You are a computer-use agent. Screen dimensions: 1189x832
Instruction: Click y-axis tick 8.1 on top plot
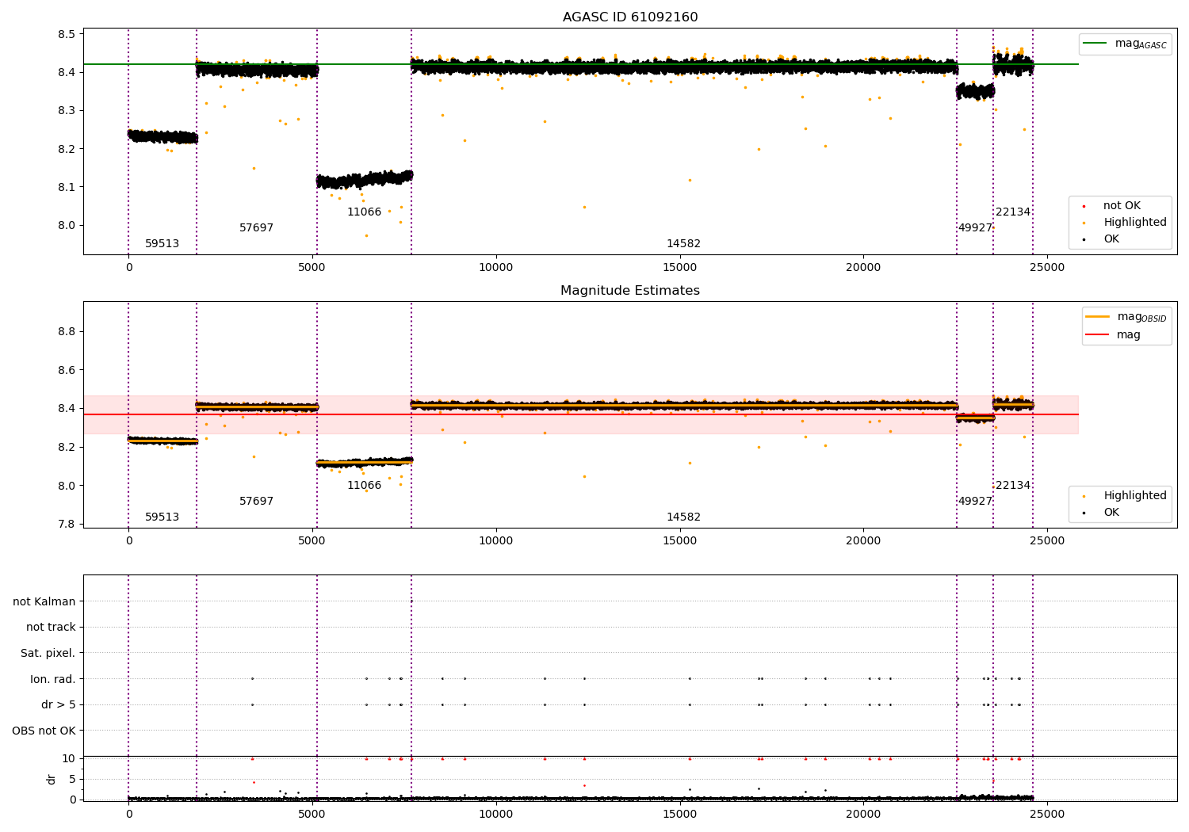pos(66,188)
